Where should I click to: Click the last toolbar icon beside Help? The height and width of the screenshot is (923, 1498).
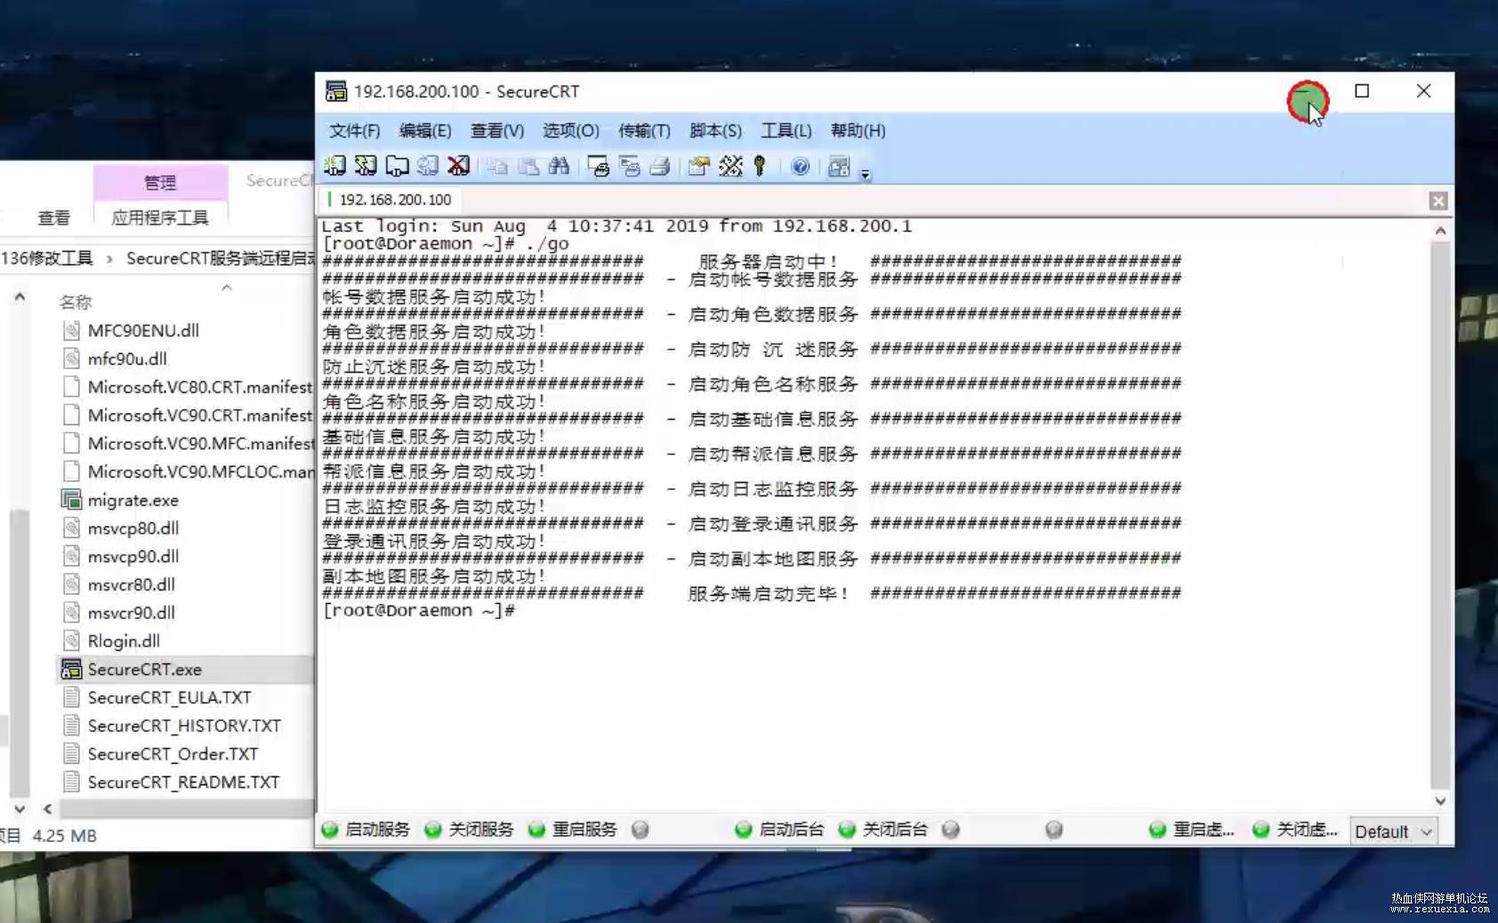click(839, 166)
